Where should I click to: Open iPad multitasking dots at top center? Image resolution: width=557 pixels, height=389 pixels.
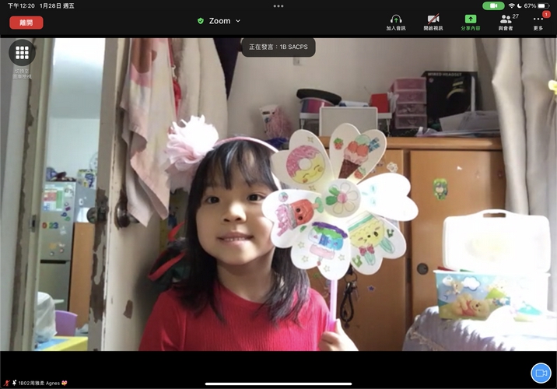coord(278,5)
